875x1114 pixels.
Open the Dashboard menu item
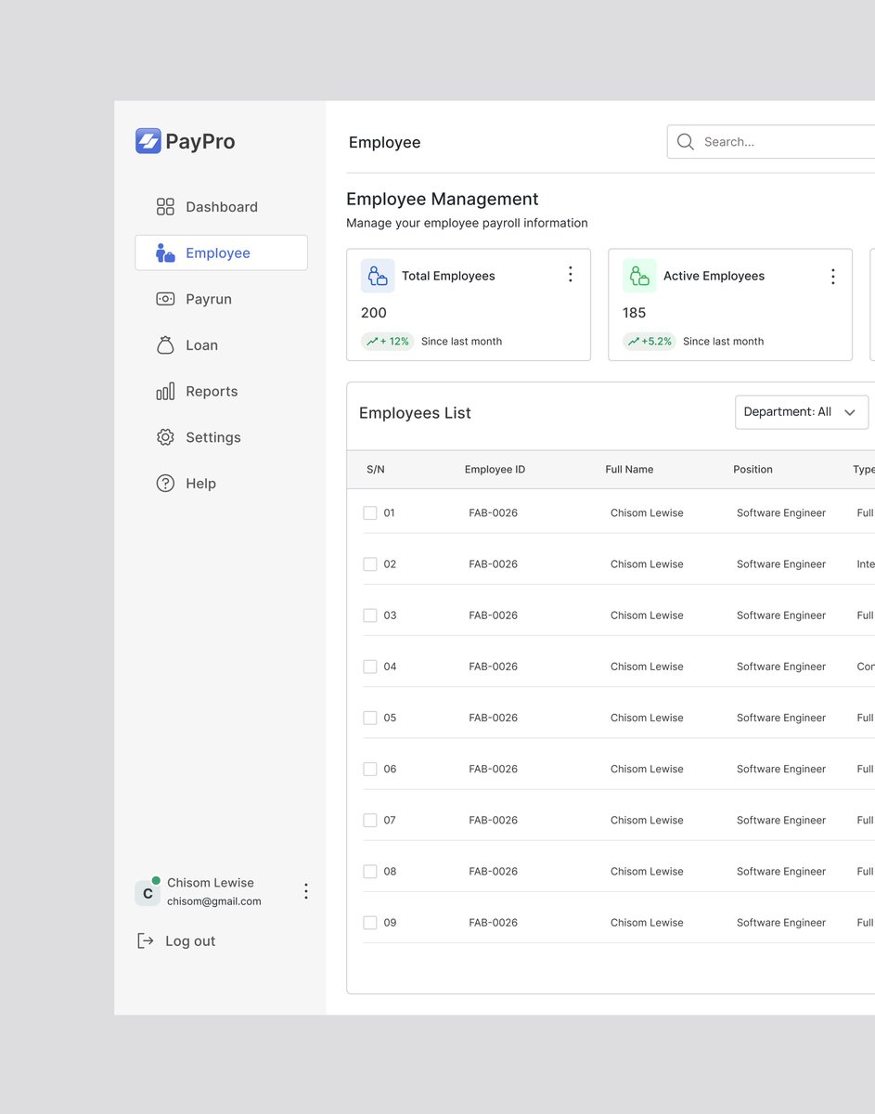coord(221,207)
